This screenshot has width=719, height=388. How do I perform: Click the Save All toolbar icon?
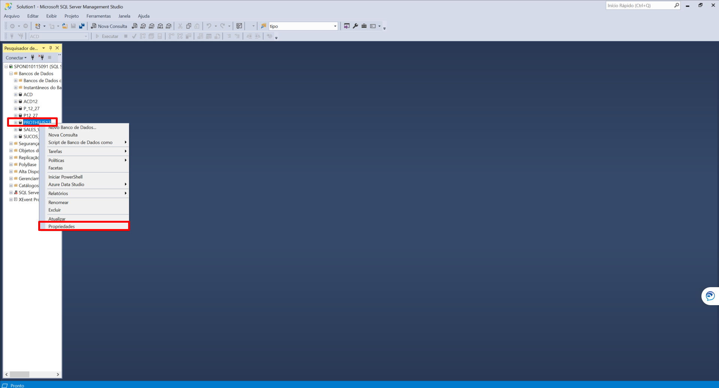(x=82, y=26)
